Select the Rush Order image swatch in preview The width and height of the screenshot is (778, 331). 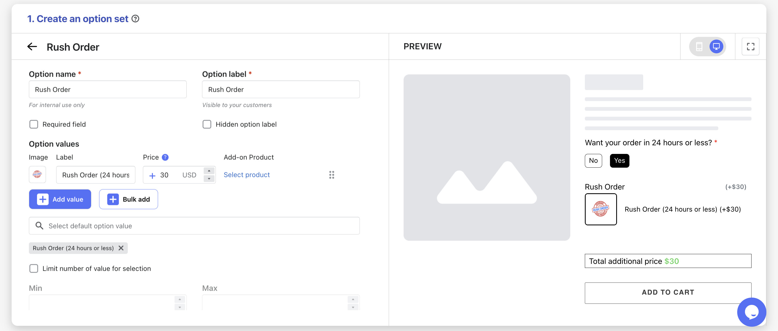click(x=601, y=209)
